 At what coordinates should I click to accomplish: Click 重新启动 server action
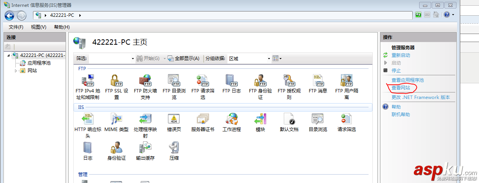(x=400, y=55)
